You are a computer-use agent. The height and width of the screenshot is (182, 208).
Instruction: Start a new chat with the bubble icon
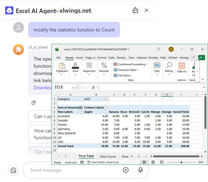[x=13, y=170]
